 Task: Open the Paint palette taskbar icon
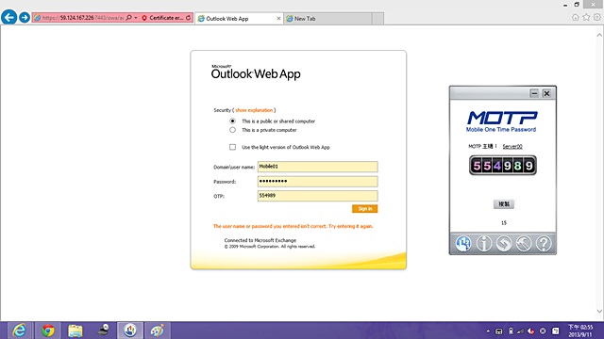(x=158, y=331)
